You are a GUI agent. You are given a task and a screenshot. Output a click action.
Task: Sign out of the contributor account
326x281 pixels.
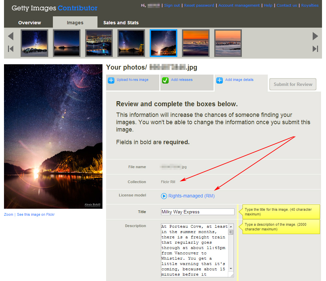pos(172,5)
